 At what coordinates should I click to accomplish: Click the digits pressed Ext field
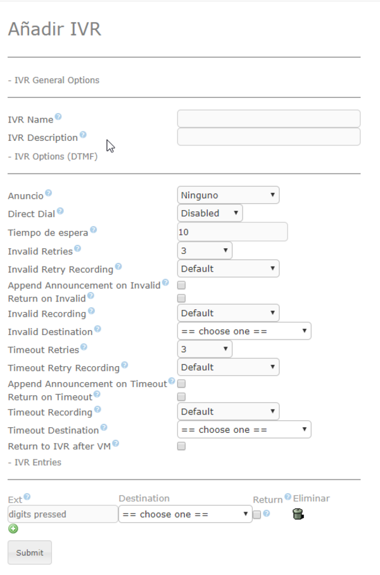click(63, 514)
